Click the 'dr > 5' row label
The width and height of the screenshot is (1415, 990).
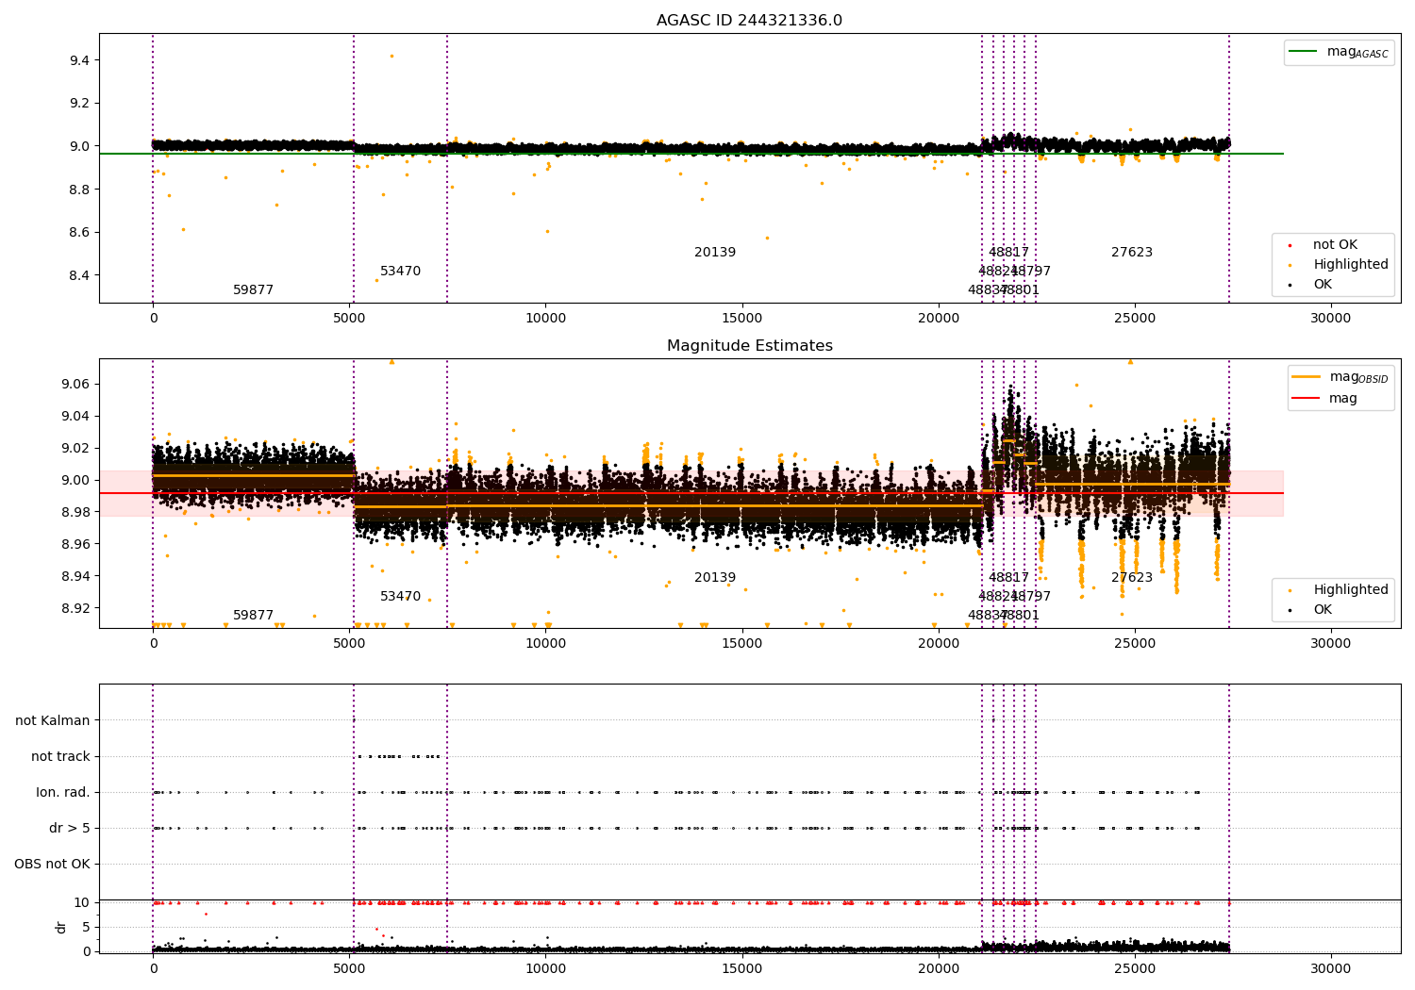click(70, 829)
